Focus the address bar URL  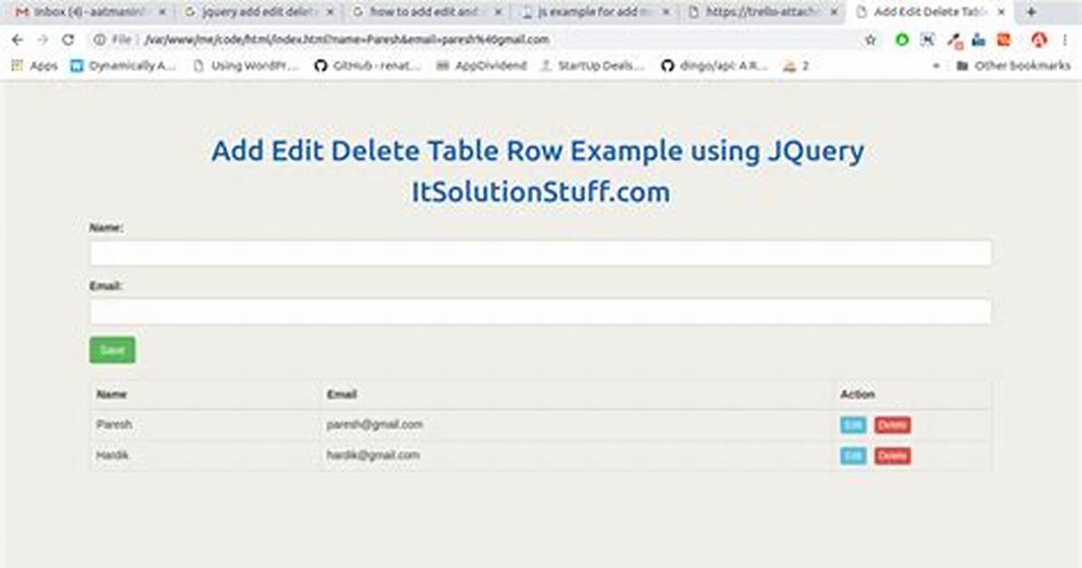(346, 40)
